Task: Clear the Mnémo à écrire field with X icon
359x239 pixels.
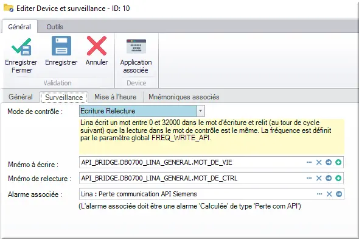Action: pyautogui.click(x=319, y=162)
